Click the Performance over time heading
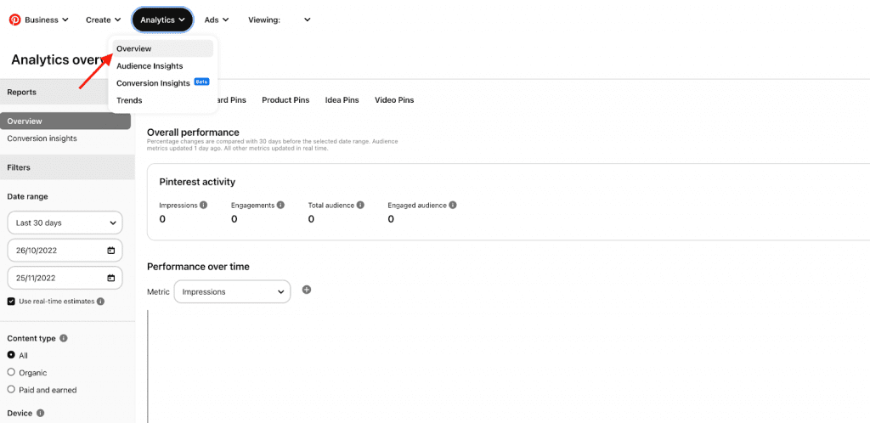Viewport: 870px width, 423px height. 198,267
